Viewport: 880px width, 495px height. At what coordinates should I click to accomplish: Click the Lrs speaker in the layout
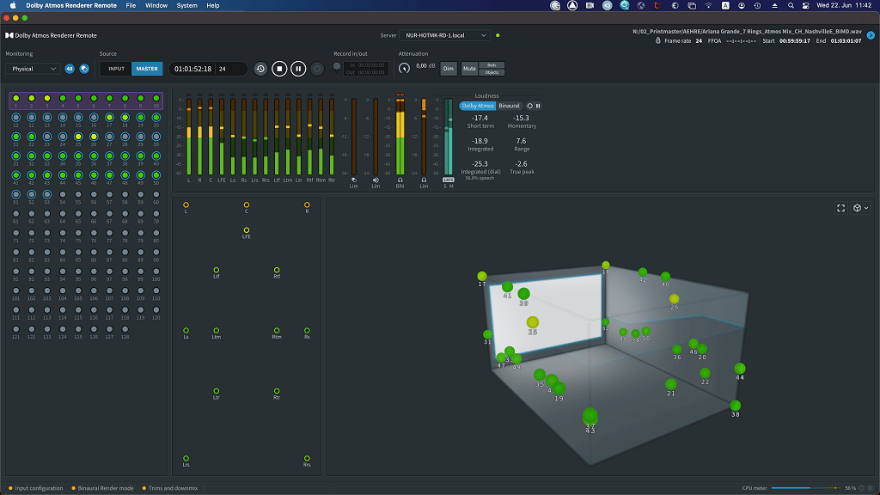coord(186,459)
